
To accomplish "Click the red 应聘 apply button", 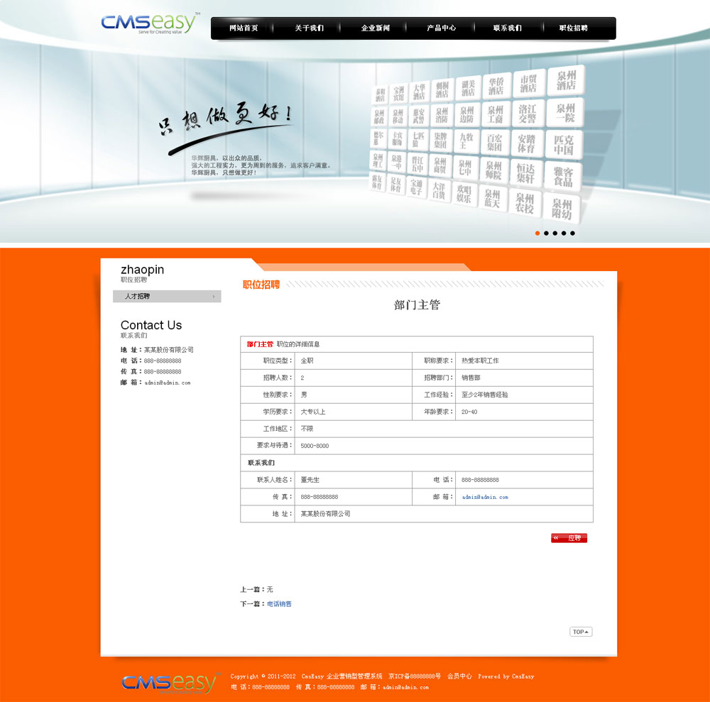I will [569, 538].
